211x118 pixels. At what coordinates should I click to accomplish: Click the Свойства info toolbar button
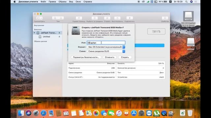coord(165,18)
